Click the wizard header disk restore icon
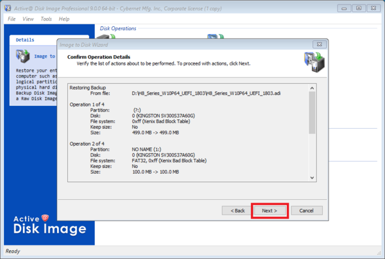The width and height of the screenshot is (385, 259). pos(314,62)
